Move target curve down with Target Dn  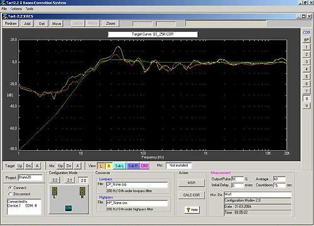[28, 166]
